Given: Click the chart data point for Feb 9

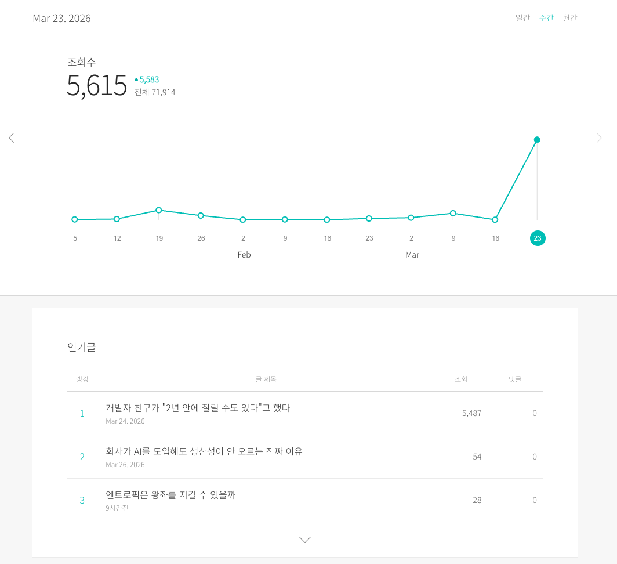Looking at the screenshot, I should click(x=285, y=219).
